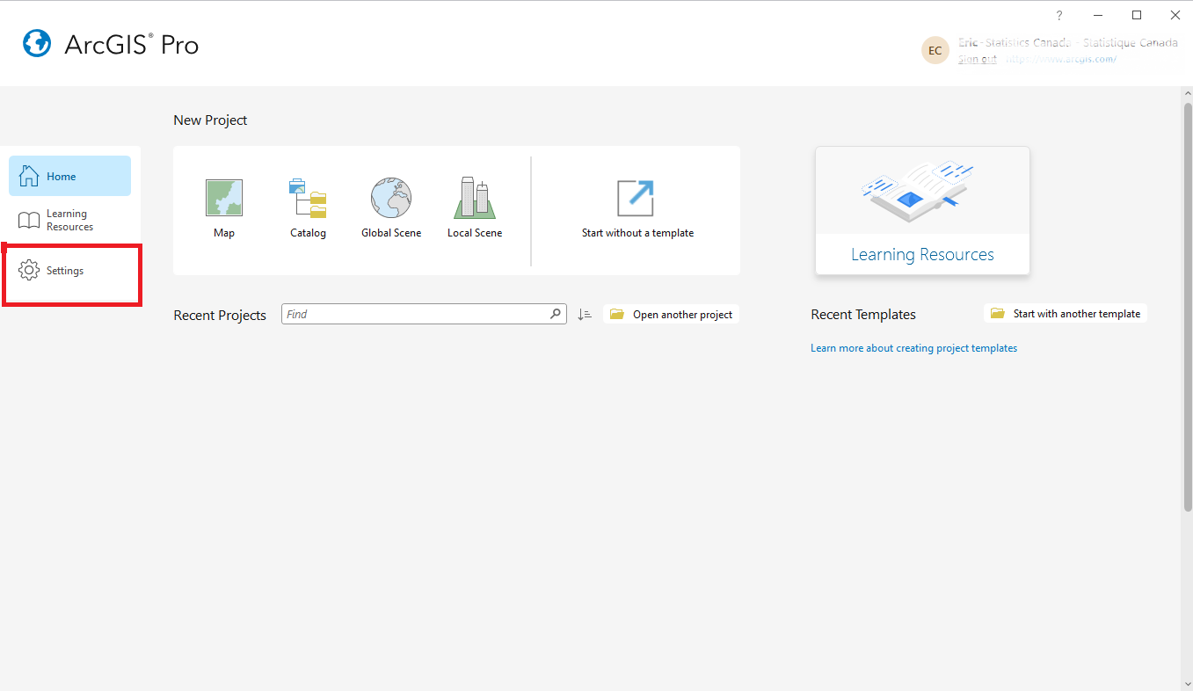Click the scrollbar down arrow
Image resolution: width=1193 pixels, height=691 pixels.
tap(1187, 683)
